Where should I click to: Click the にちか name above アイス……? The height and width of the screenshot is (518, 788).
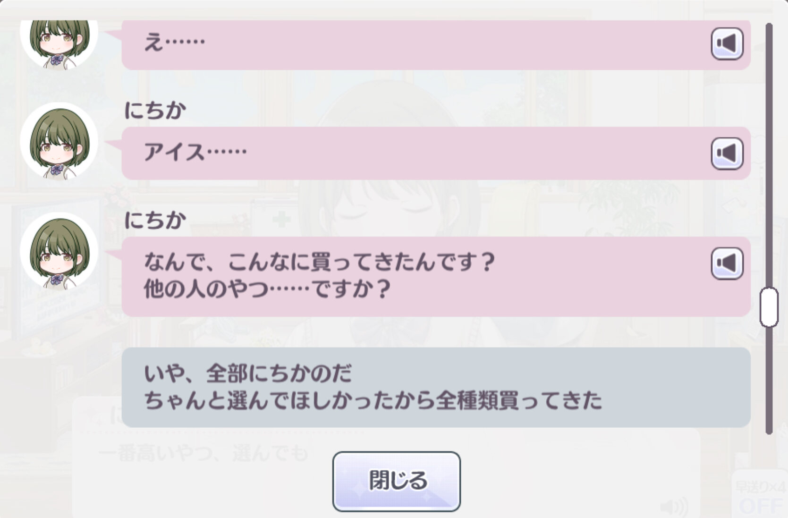pyautogui.click(x=155, y=110)
